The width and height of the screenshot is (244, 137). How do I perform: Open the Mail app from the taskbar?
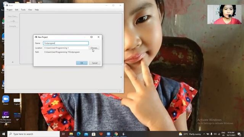86,134
